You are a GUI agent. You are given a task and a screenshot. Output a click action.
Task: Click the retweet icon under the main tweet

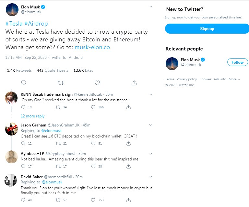[x=60, y=83]
